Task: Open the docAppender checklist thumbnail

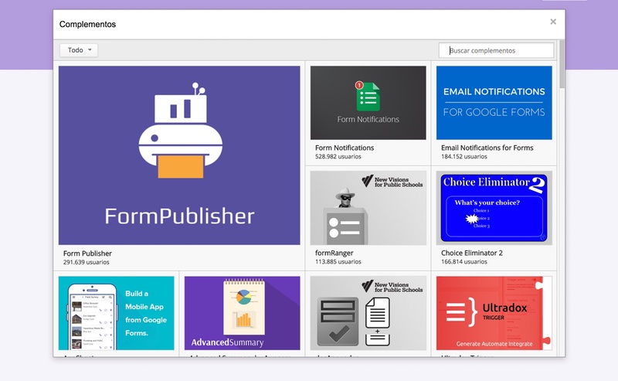Action: [x=368, y=313]
